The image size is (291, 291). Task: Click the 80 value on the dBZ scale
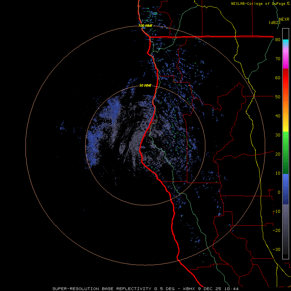click(278, 40)
